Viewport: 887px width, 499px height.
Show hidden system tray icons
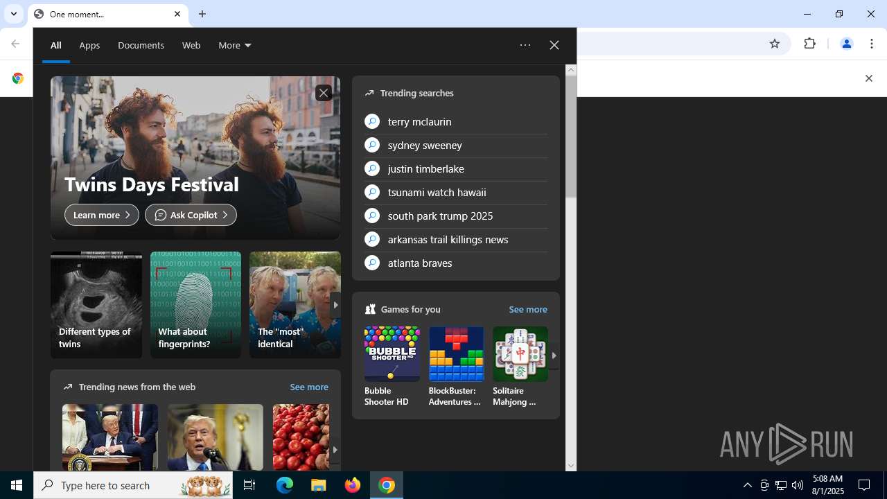tap(748, 485)
